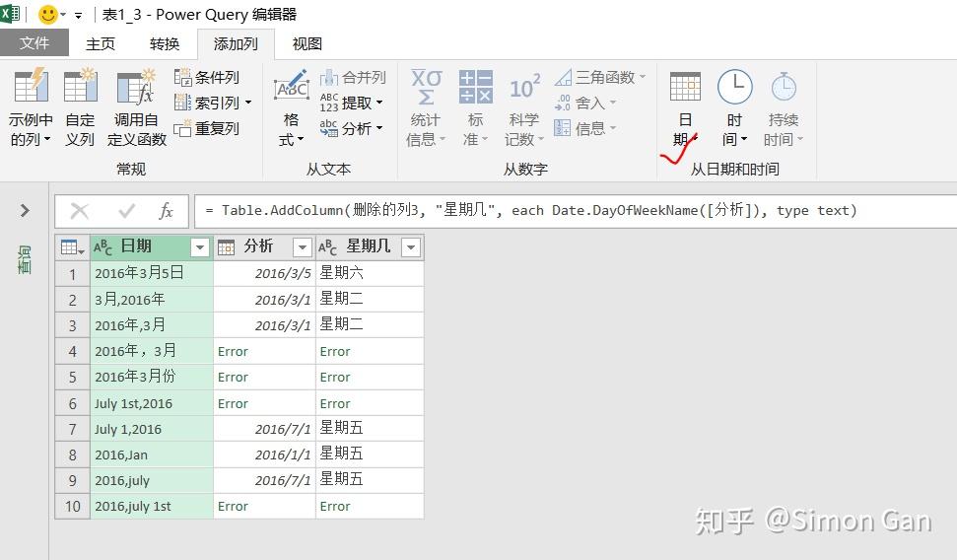
Task: Open Duration (持续时间) tool
Action: (784, 106)
